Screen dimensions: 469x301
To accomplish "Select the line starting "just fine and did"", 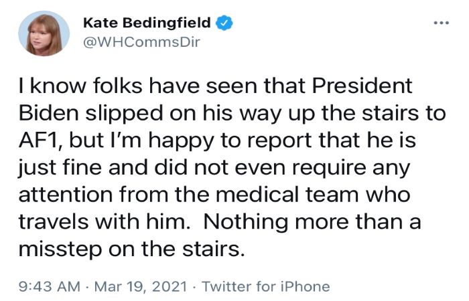I will click(214, 168).
